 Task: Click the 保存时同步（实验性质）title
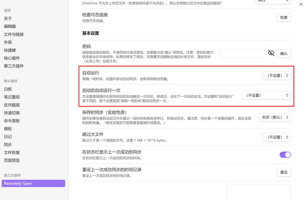[104, 112]
